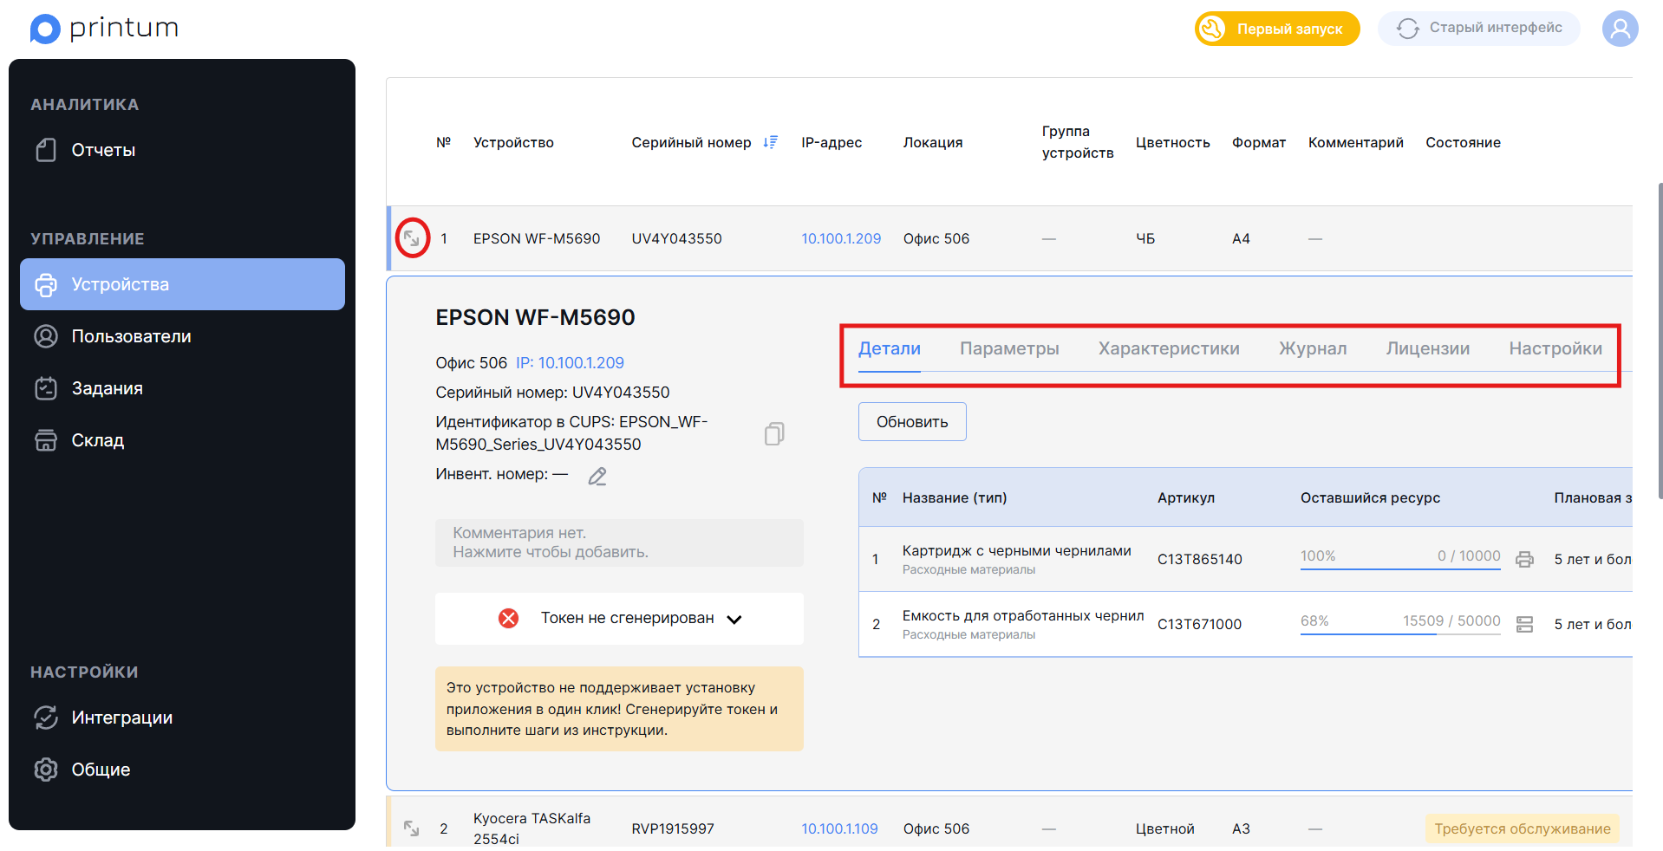Screen dimensions: 1663x851
Task: Go to Пользователи section
Action: pos(182,336)
